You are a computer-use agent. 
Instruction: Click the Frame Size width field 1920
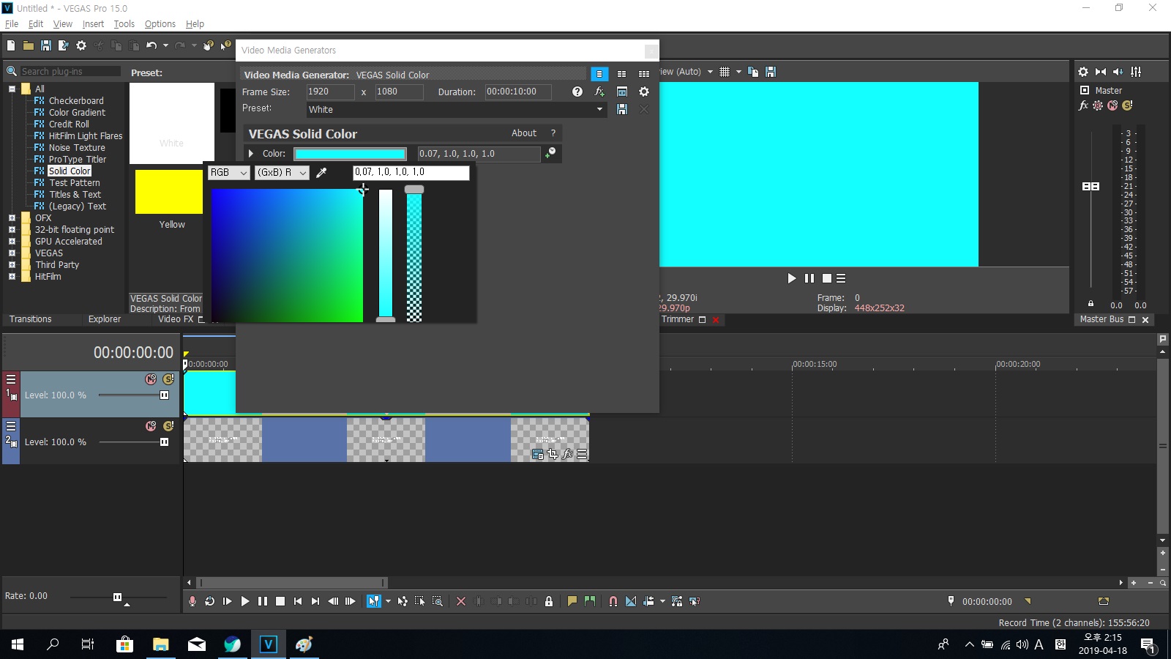330,92
